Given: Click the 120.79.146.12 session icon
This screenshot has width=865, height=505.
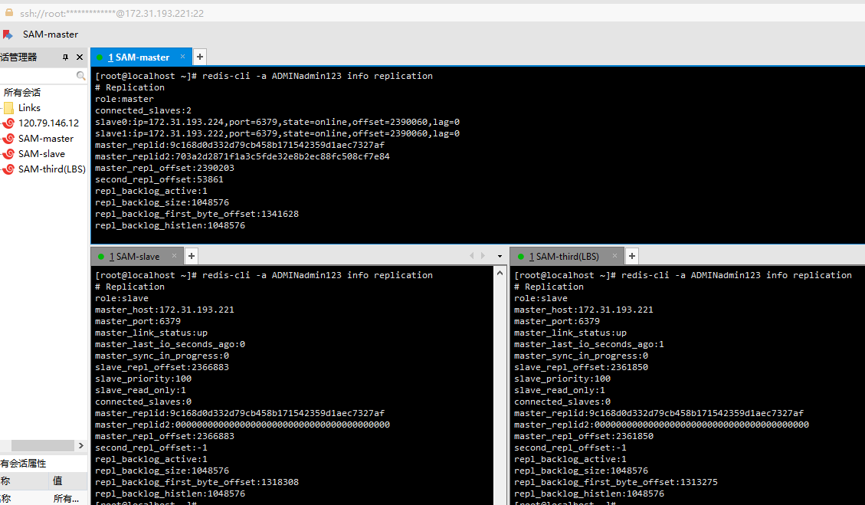Looking at the screenshot, I should point(9,123).
